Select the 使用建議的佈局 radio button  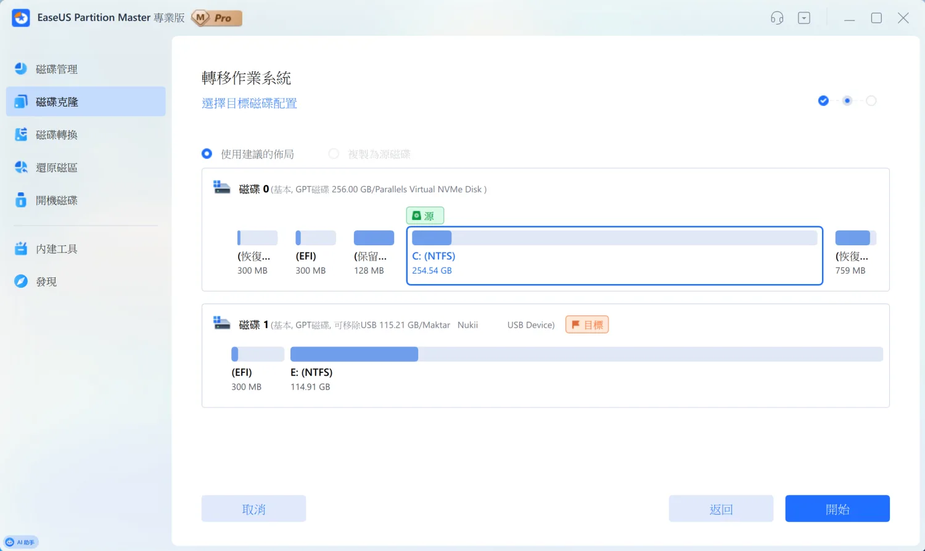tap(207, 153)
